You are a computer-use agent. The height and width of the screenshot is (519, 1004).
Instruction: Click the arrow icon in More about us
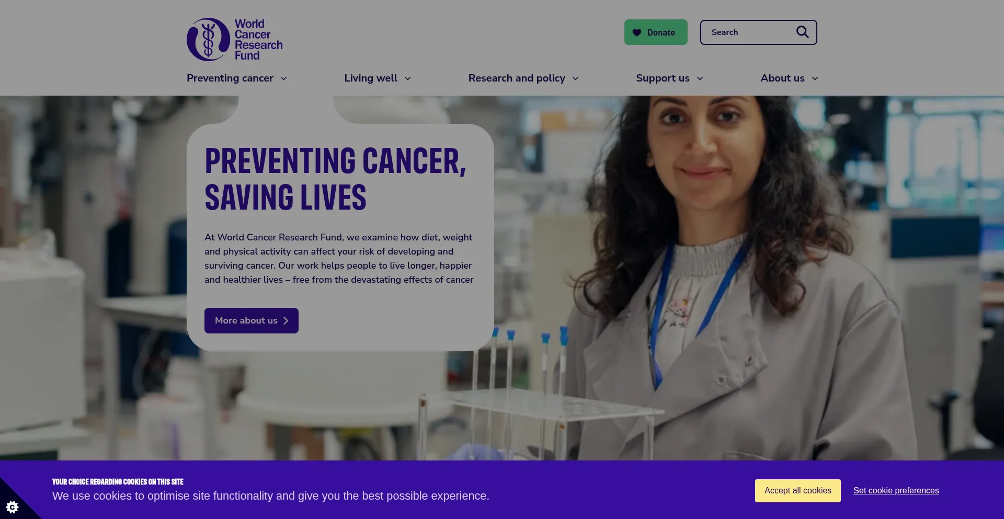click(286, 320)
